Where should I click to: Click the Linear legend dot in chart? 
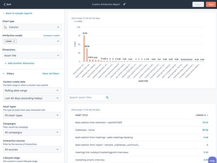(75, 21)
